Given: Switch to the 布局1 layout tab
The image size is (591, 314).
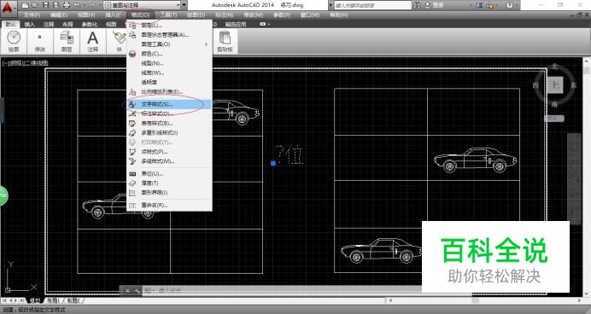Looking at the screenshot, I should [53, 300].
